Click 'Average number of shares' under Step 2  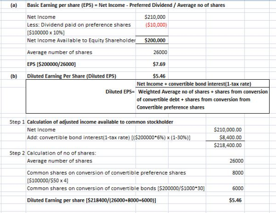pyautogui.click(x=60, y=161)
